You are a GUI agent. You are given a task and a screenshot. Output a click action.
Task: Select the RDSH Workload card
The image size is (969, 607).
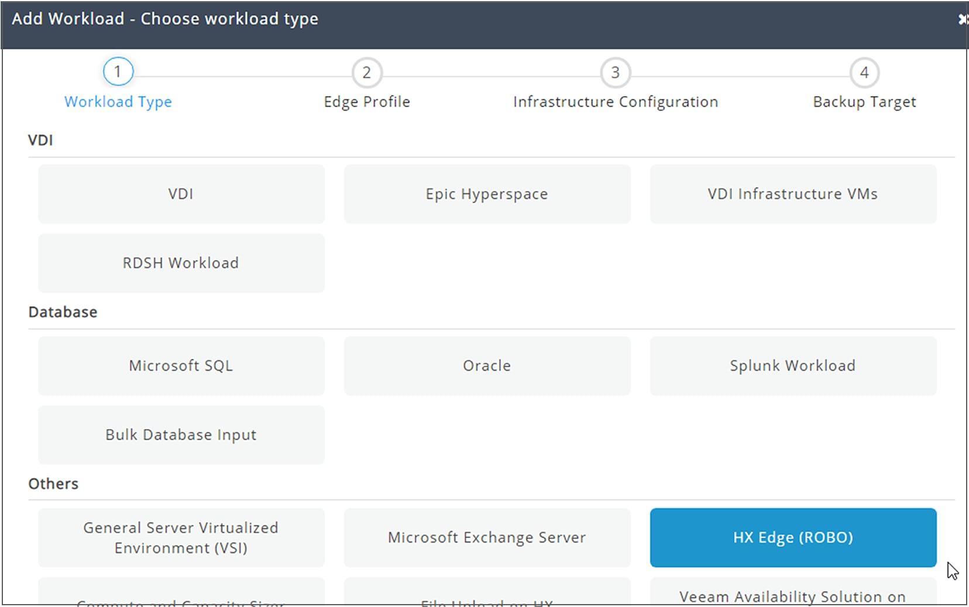point(181,263)
